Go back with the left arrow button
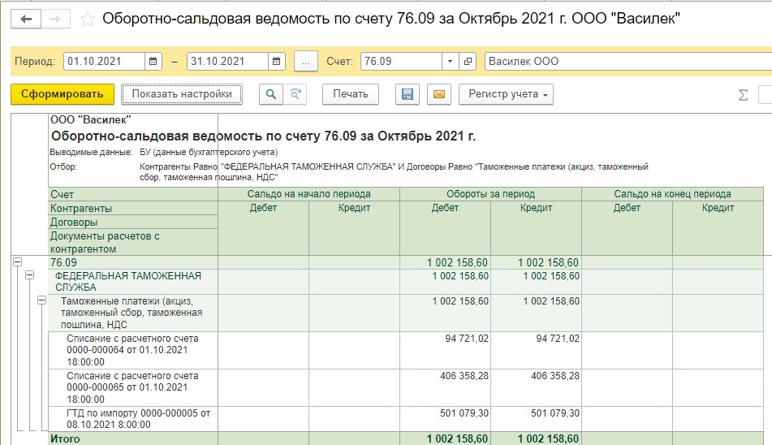Image resolution: width=772 pixels, height=445 pixels. pyautogui.click(x=26, y=19)
